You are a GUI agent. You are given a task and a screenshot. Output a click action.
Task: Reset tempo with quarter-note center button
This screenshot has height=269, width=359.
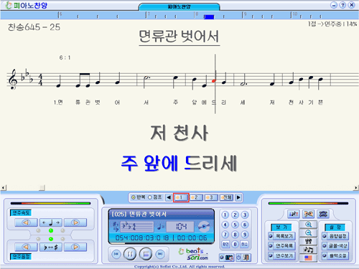[x=51, y=222]
